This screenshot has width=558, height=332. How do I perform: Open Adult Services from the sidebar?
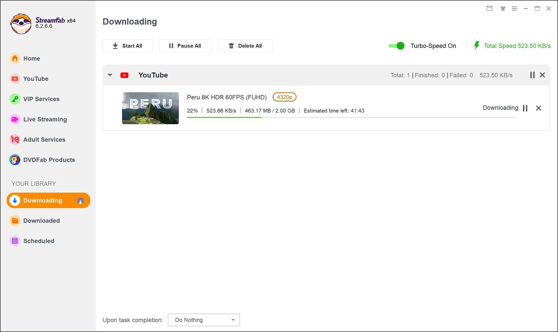[44, 139]
